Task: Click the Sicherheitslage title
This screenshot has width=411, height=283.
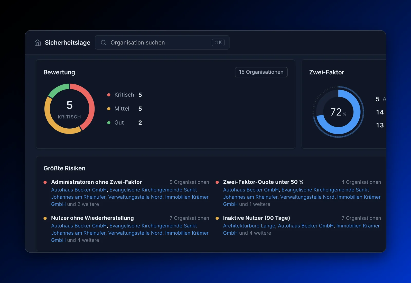Action: (x=68, y=43)
